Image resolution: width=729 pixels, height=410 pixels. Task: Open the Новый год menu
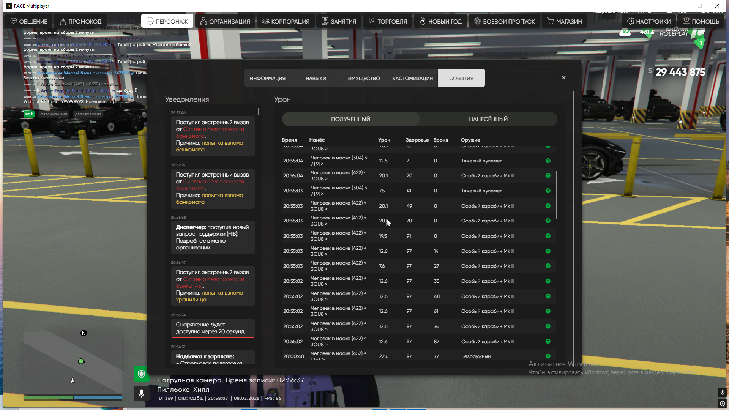point(440,21)
